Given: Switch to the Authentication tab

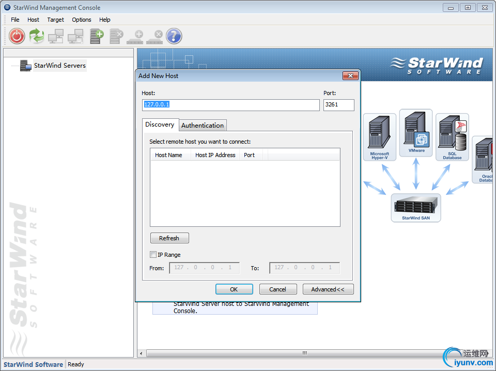Looking at the screenshot, I should tap(203, 125).
